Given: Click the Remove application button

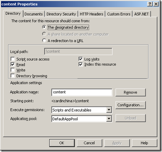Looking at the screenshot, I should tap(130, 92).
